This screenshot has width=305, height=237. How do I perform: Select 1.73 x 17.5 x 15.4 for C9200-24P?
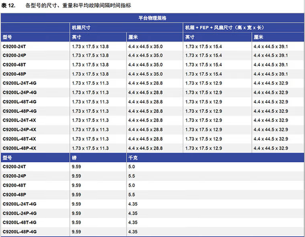tap(203, 56)
